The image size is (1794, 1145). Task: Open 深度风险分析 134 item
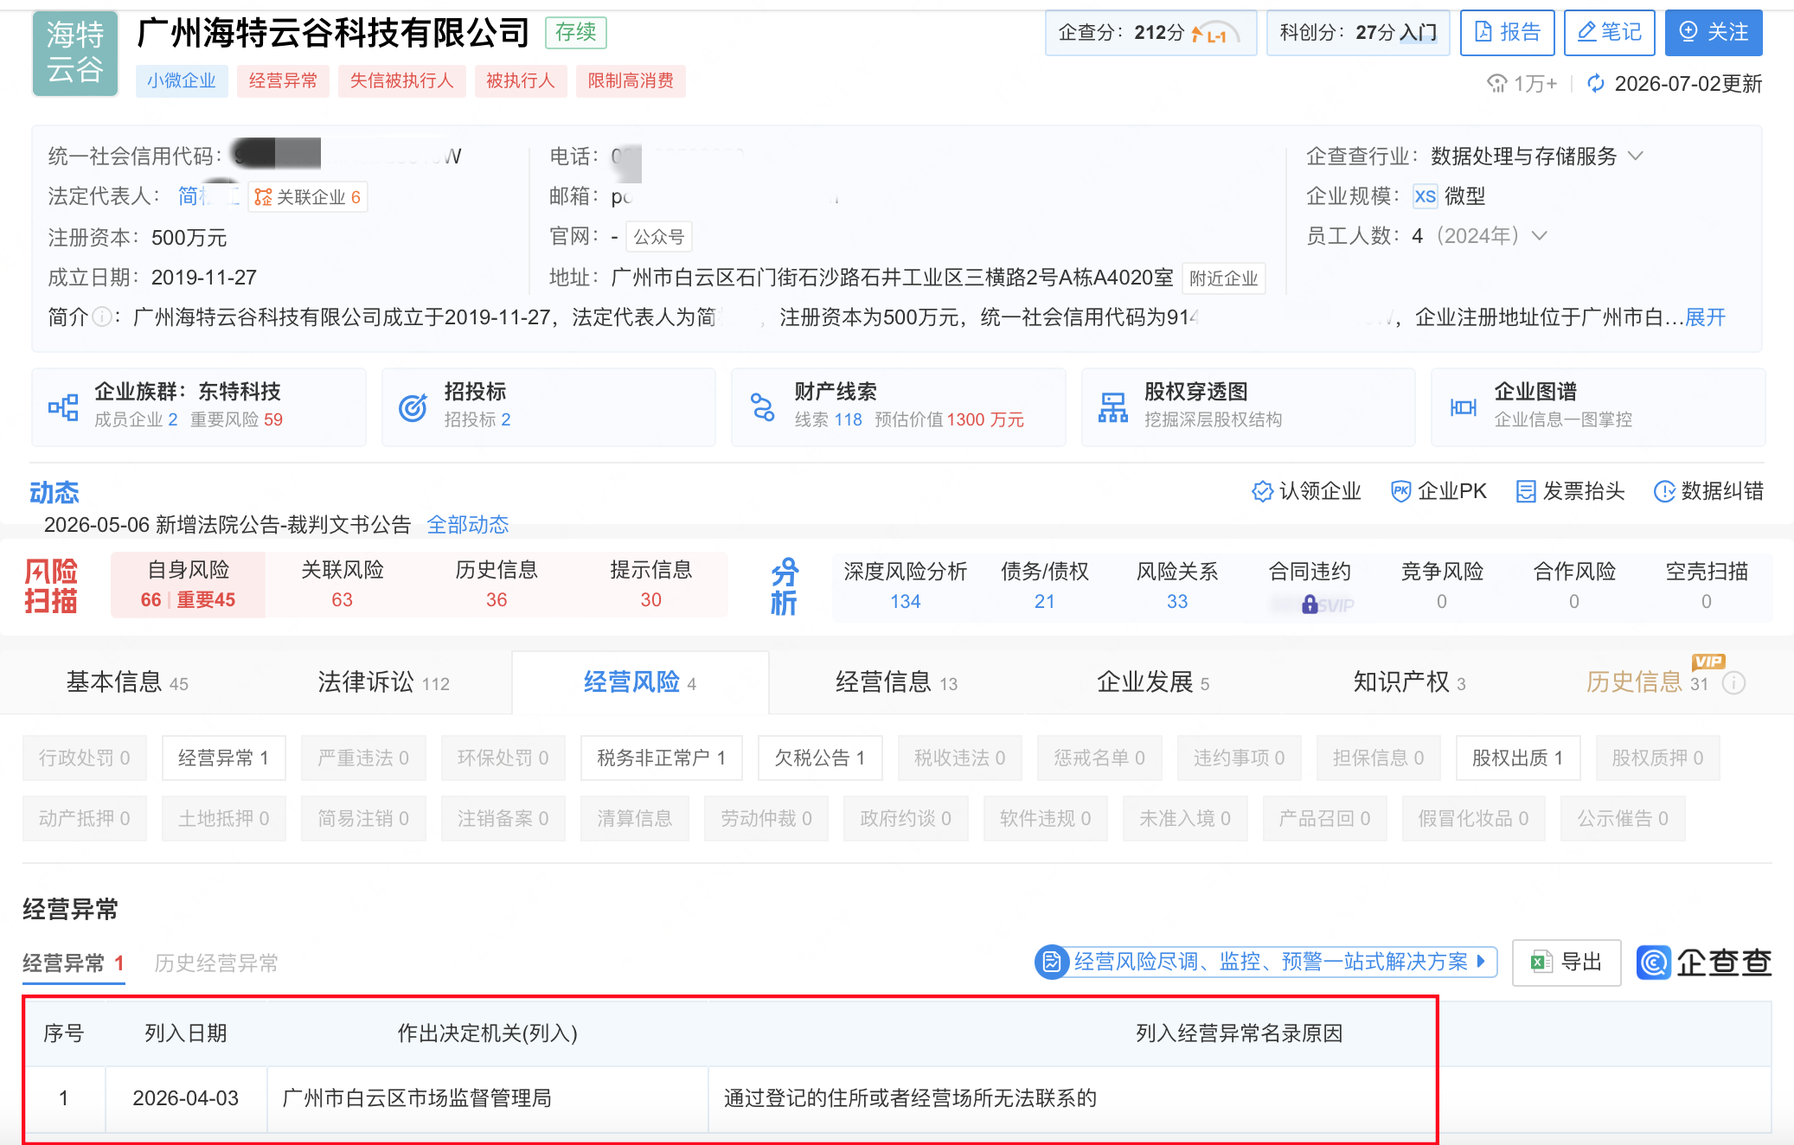[906, 585]
